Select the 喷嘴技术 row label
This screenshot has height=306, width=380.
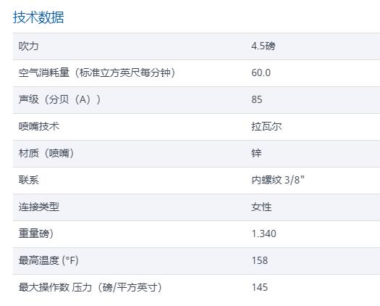[x=39, y=126]
